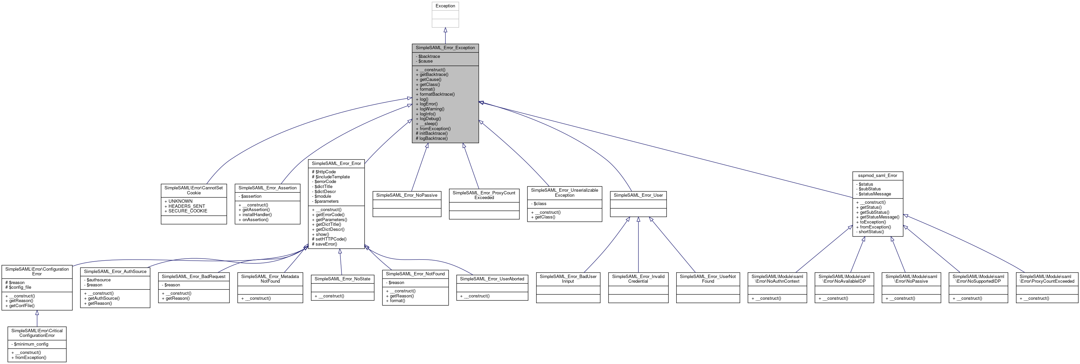Open the SimpleSAML_Error_InvalidCredential node
This screenshot has height=364, width=1080.
(638, 288)
